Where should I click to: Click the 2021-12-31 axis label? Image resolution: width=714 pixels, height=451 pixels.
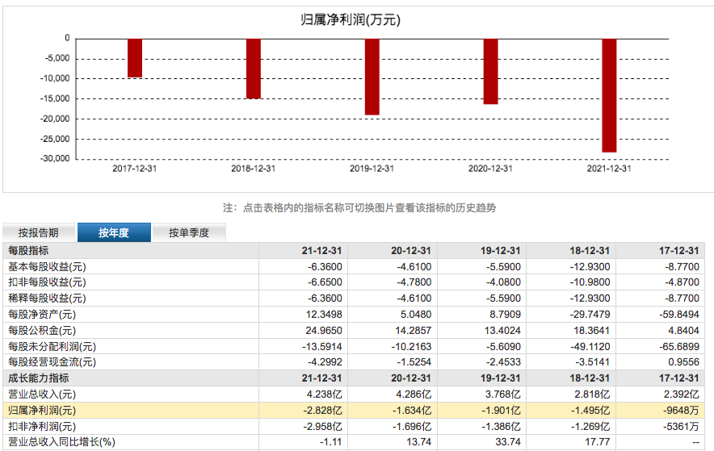coord(609,169)
